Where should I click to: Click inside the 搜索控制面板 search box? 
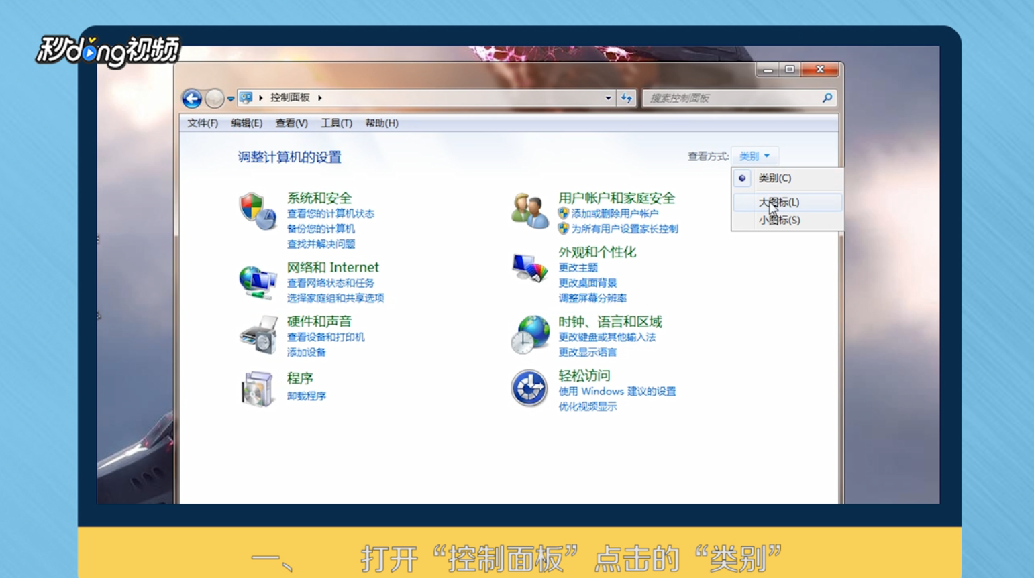pos(731,97)
